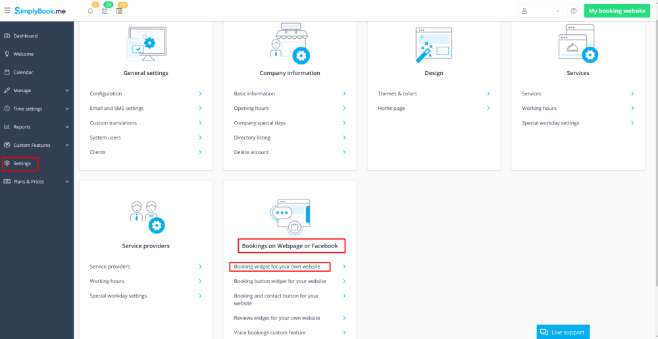Expand the Manage sidebar menu

tap(37, 90)
